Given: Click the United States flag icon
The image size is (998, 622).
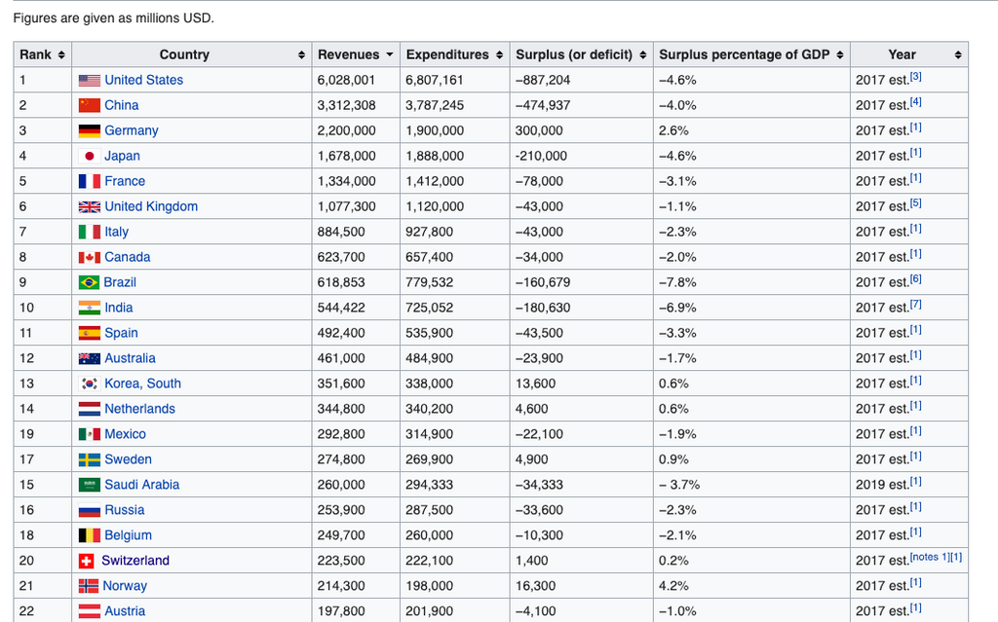Looking at the screenshot, I should click(90, 80).
